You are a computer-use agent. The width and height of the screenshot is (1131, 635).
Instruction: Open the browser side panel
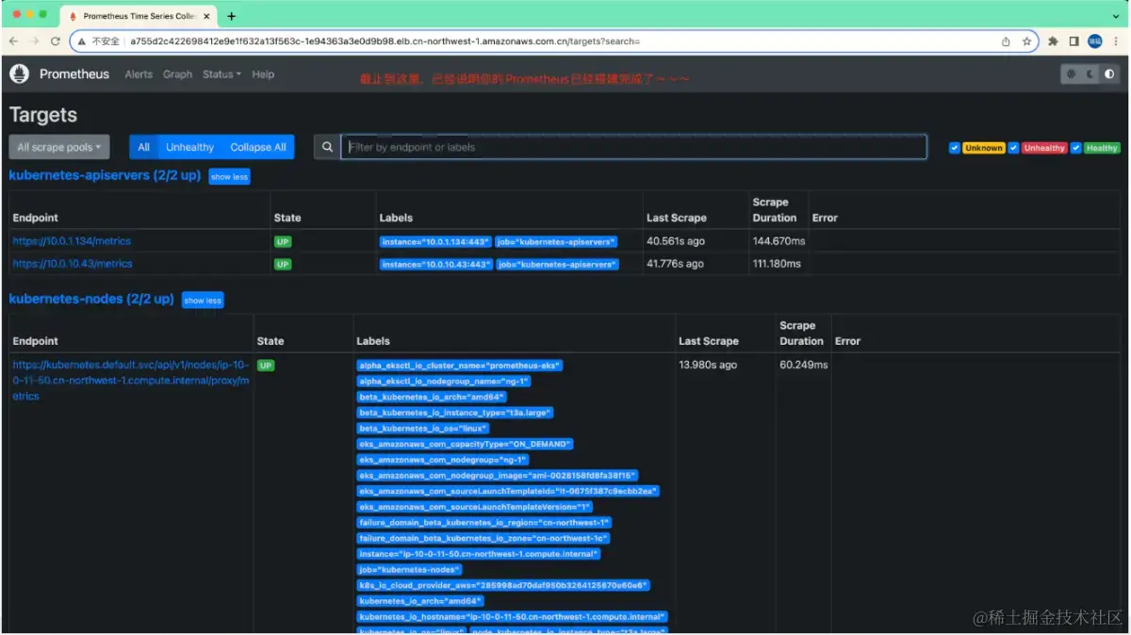1074,41
